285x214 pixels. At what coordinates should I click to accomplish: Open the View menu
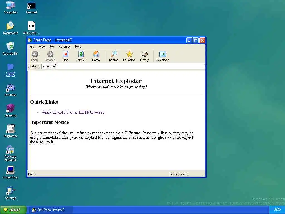pyautogui.click(x=42, y=47)
